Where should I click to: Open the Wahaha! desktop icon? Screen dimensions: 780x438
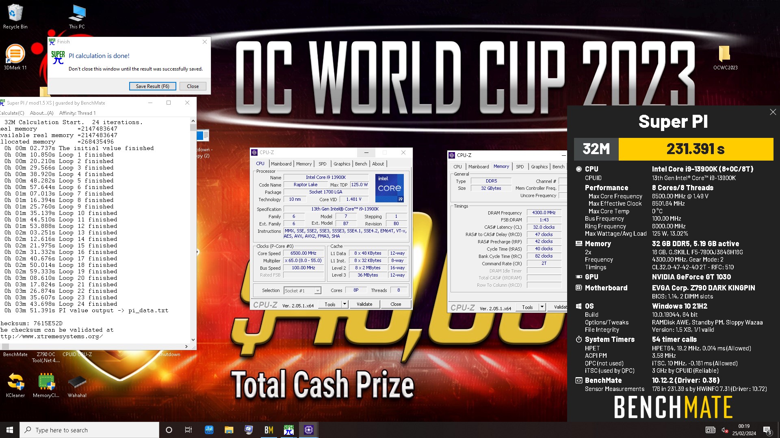point(77,385)
